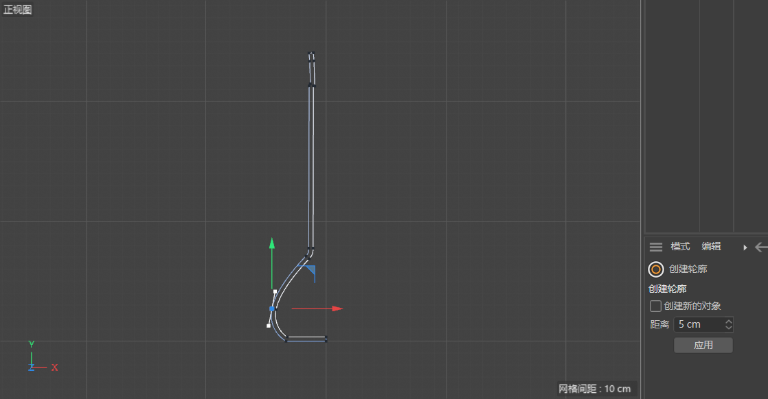Screen dimensions: 768x399
Task: Click the 距离 label
Action: click(659, 325)
